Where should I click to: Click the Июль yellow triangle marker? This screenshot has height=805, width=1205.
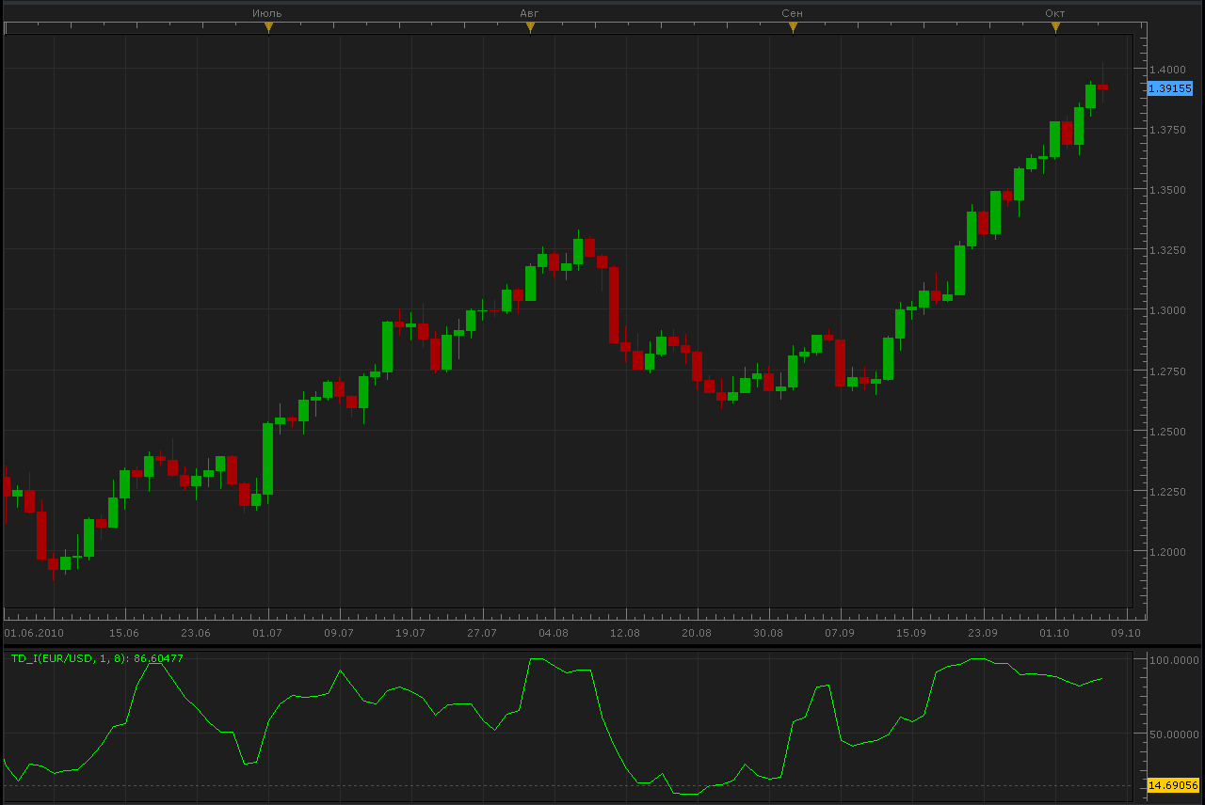(268, 27)
